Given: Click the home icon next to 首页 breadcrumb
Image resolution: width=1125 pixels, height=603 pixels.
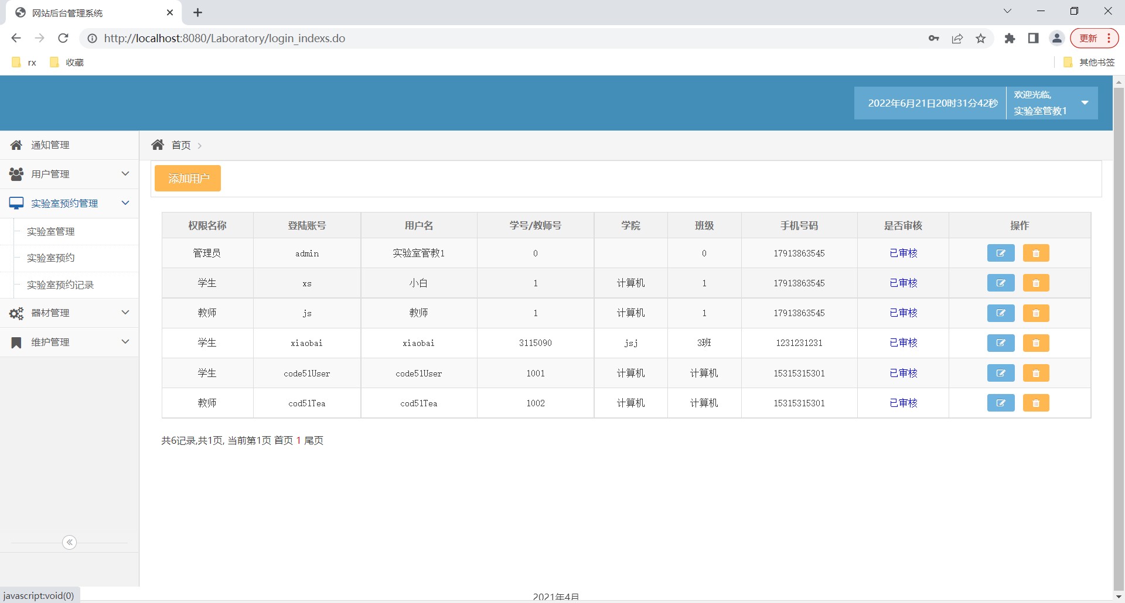Looking at the screenshot, I should click(x=157, y=145).
